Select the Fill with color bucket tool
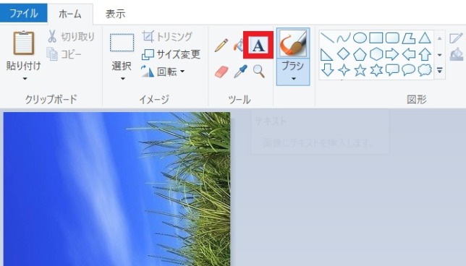Screen dimensions: 466x266 tap(238, 45)
